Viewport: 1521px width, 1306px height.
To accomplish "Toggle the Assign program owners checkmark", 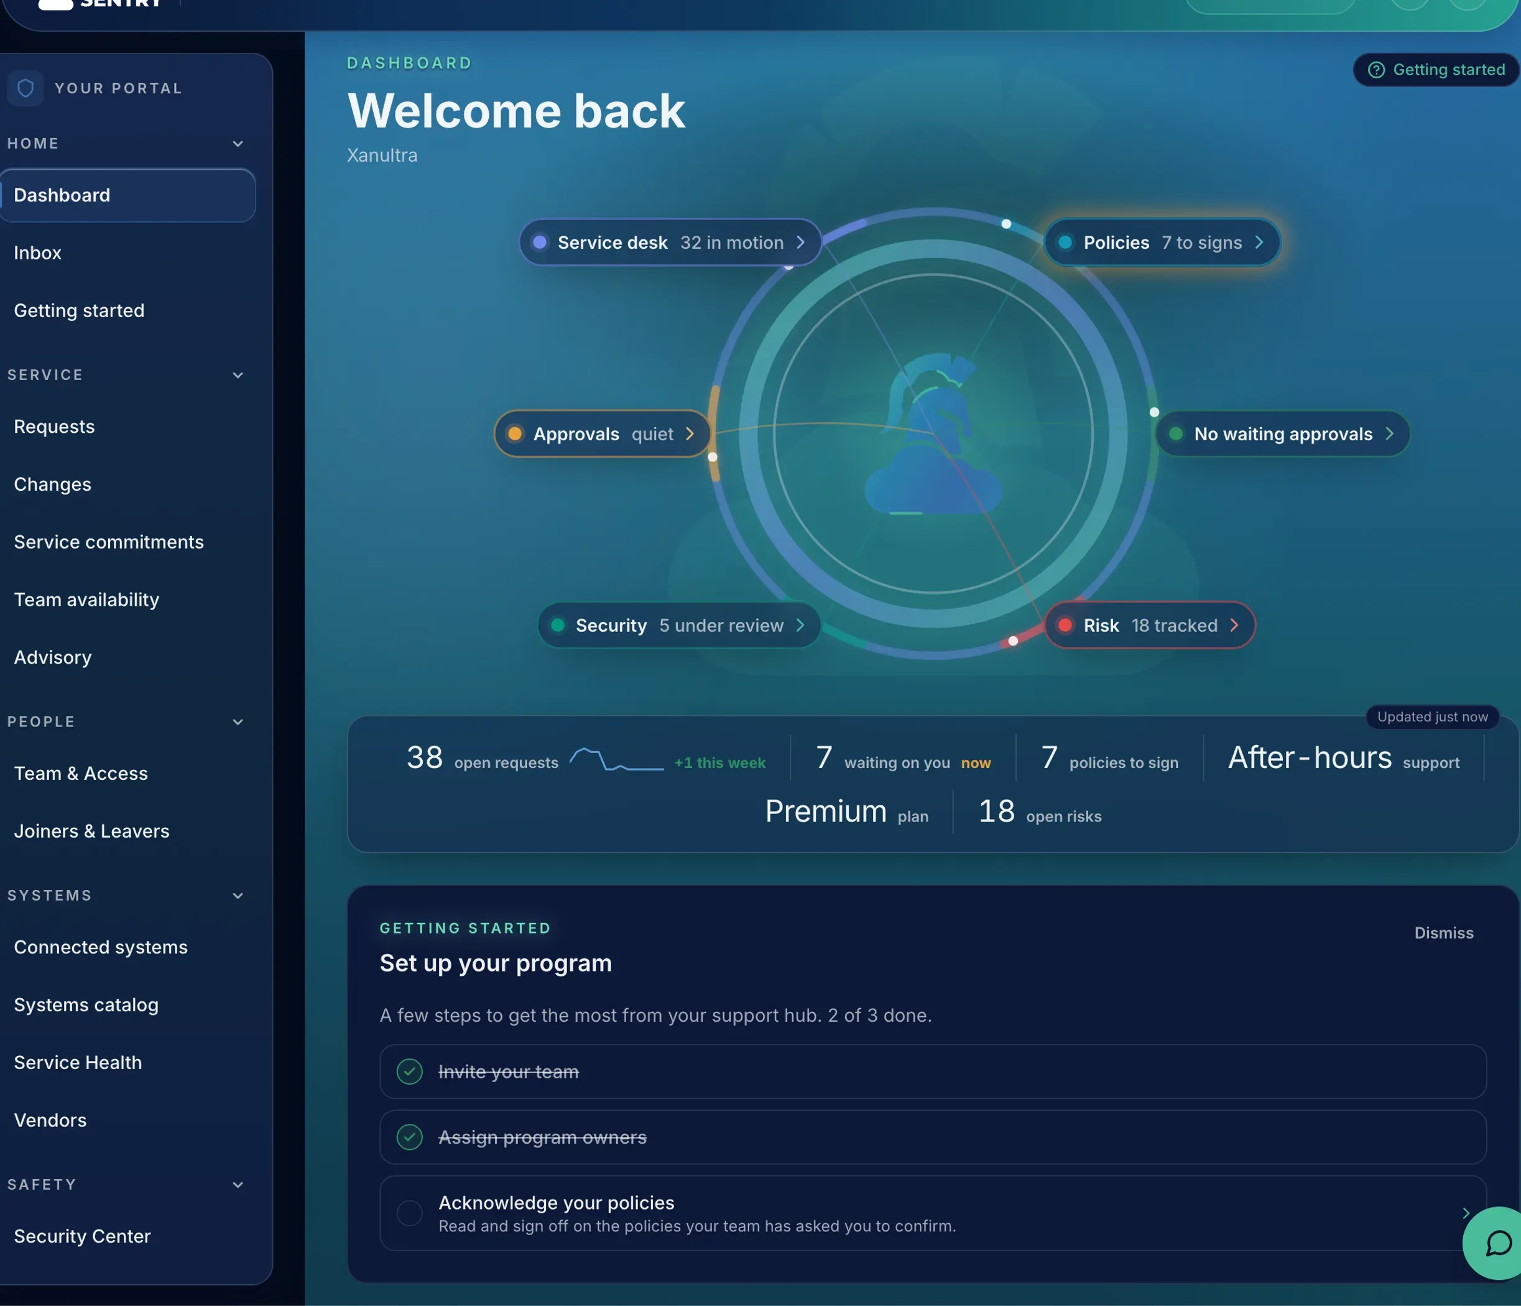I will point(409,1137).
